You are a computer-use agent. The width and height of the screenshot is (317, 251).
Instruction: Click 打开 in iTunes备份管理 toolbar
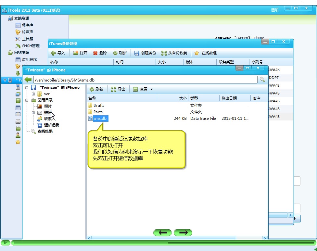[80, 53]
